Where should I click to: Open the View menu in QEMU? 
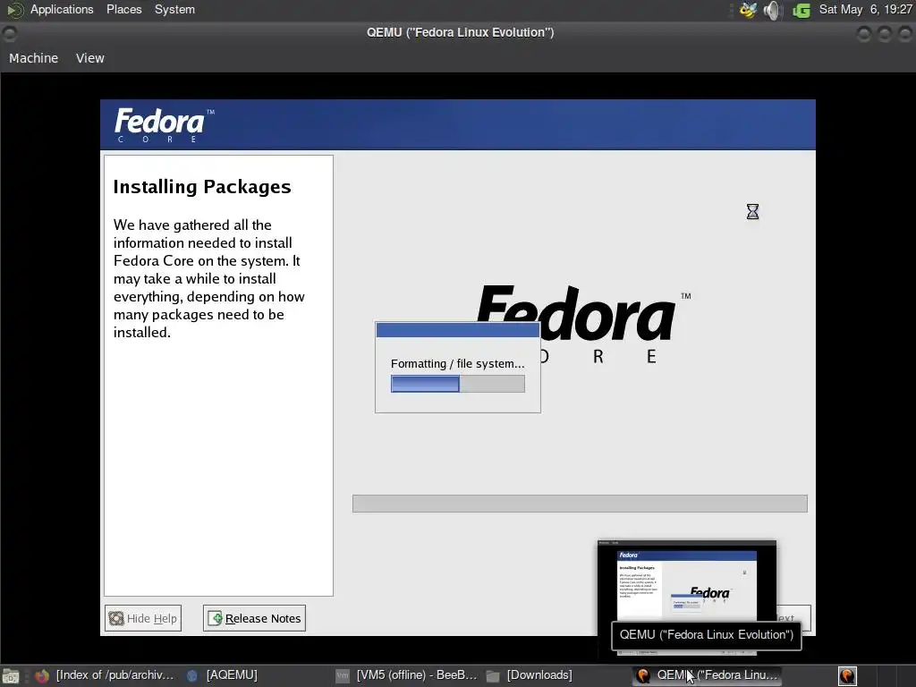90,58
